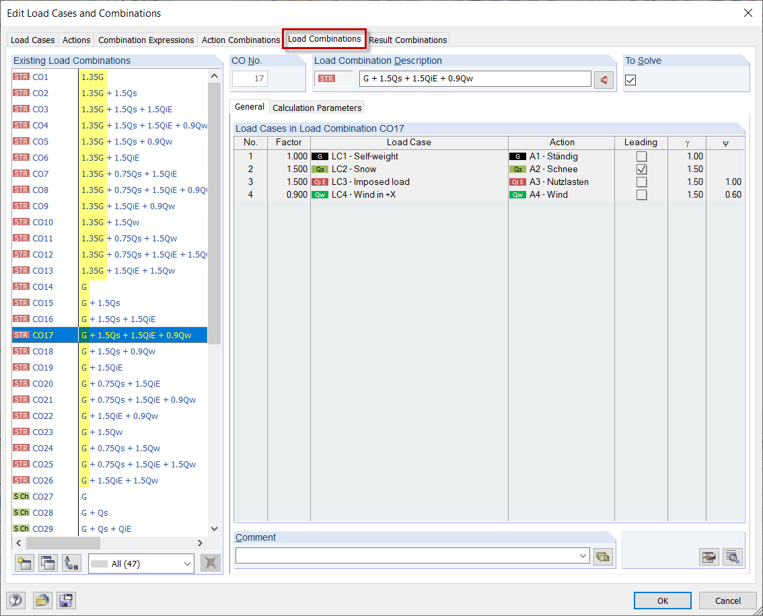This screenshot has height=616, width=763.
Task: Click the handshake icon in bottom-right panel
Action: click(x=709, y=556)
